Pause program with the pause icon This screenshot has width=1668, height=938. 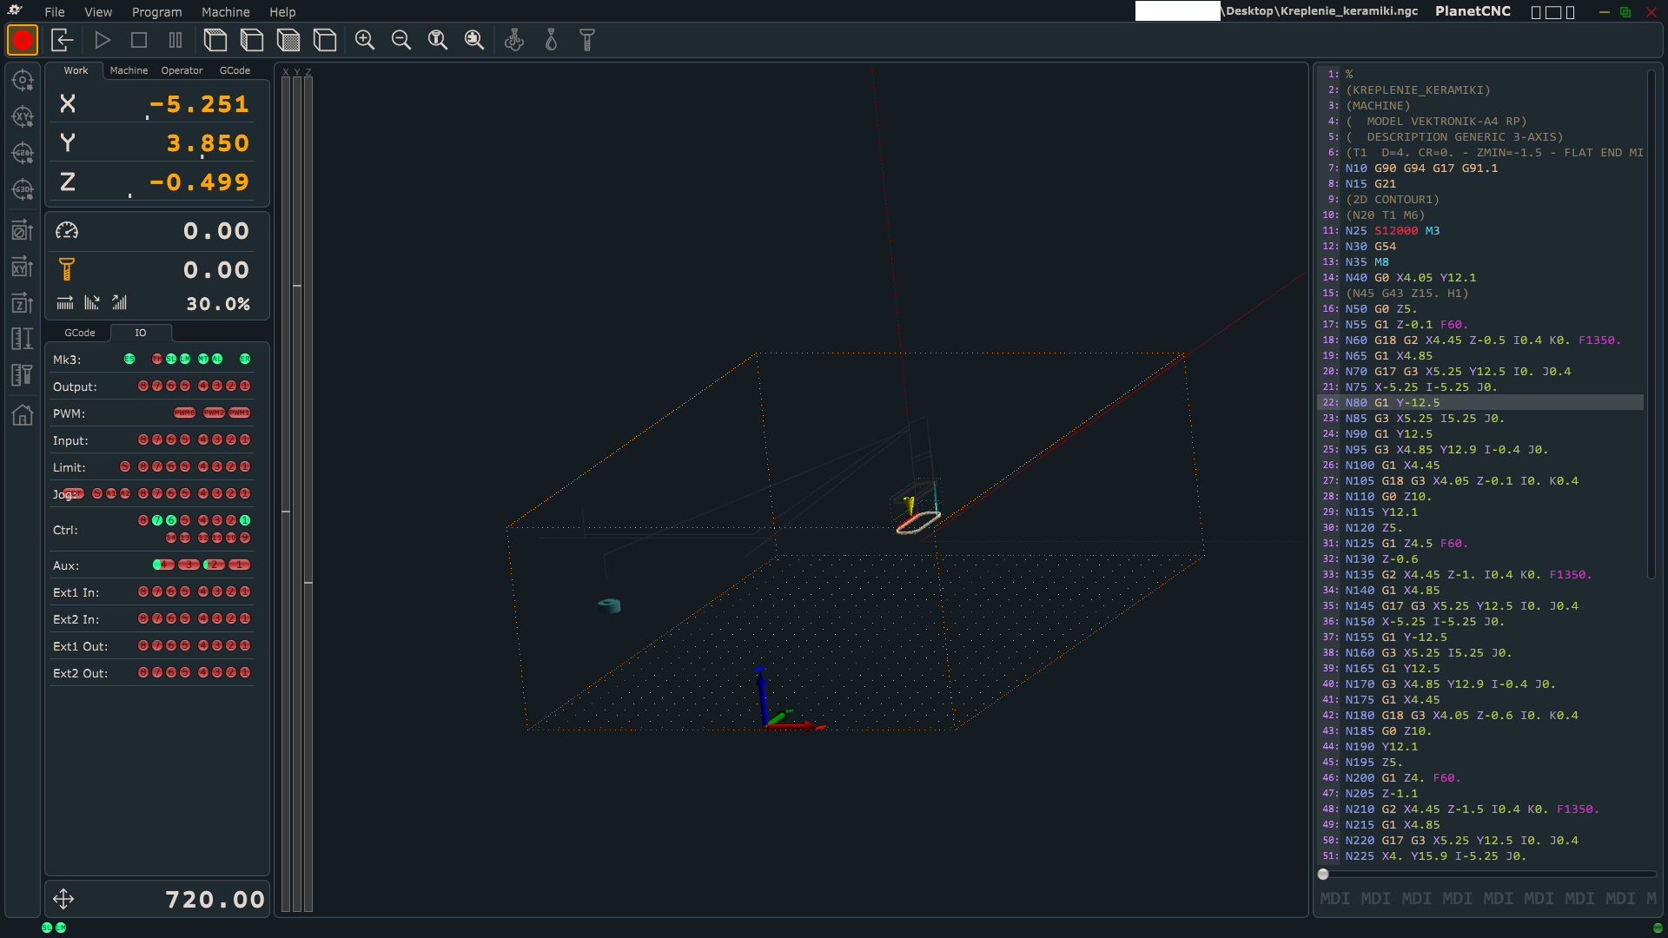pyautogui.click(x=175, y=40)
